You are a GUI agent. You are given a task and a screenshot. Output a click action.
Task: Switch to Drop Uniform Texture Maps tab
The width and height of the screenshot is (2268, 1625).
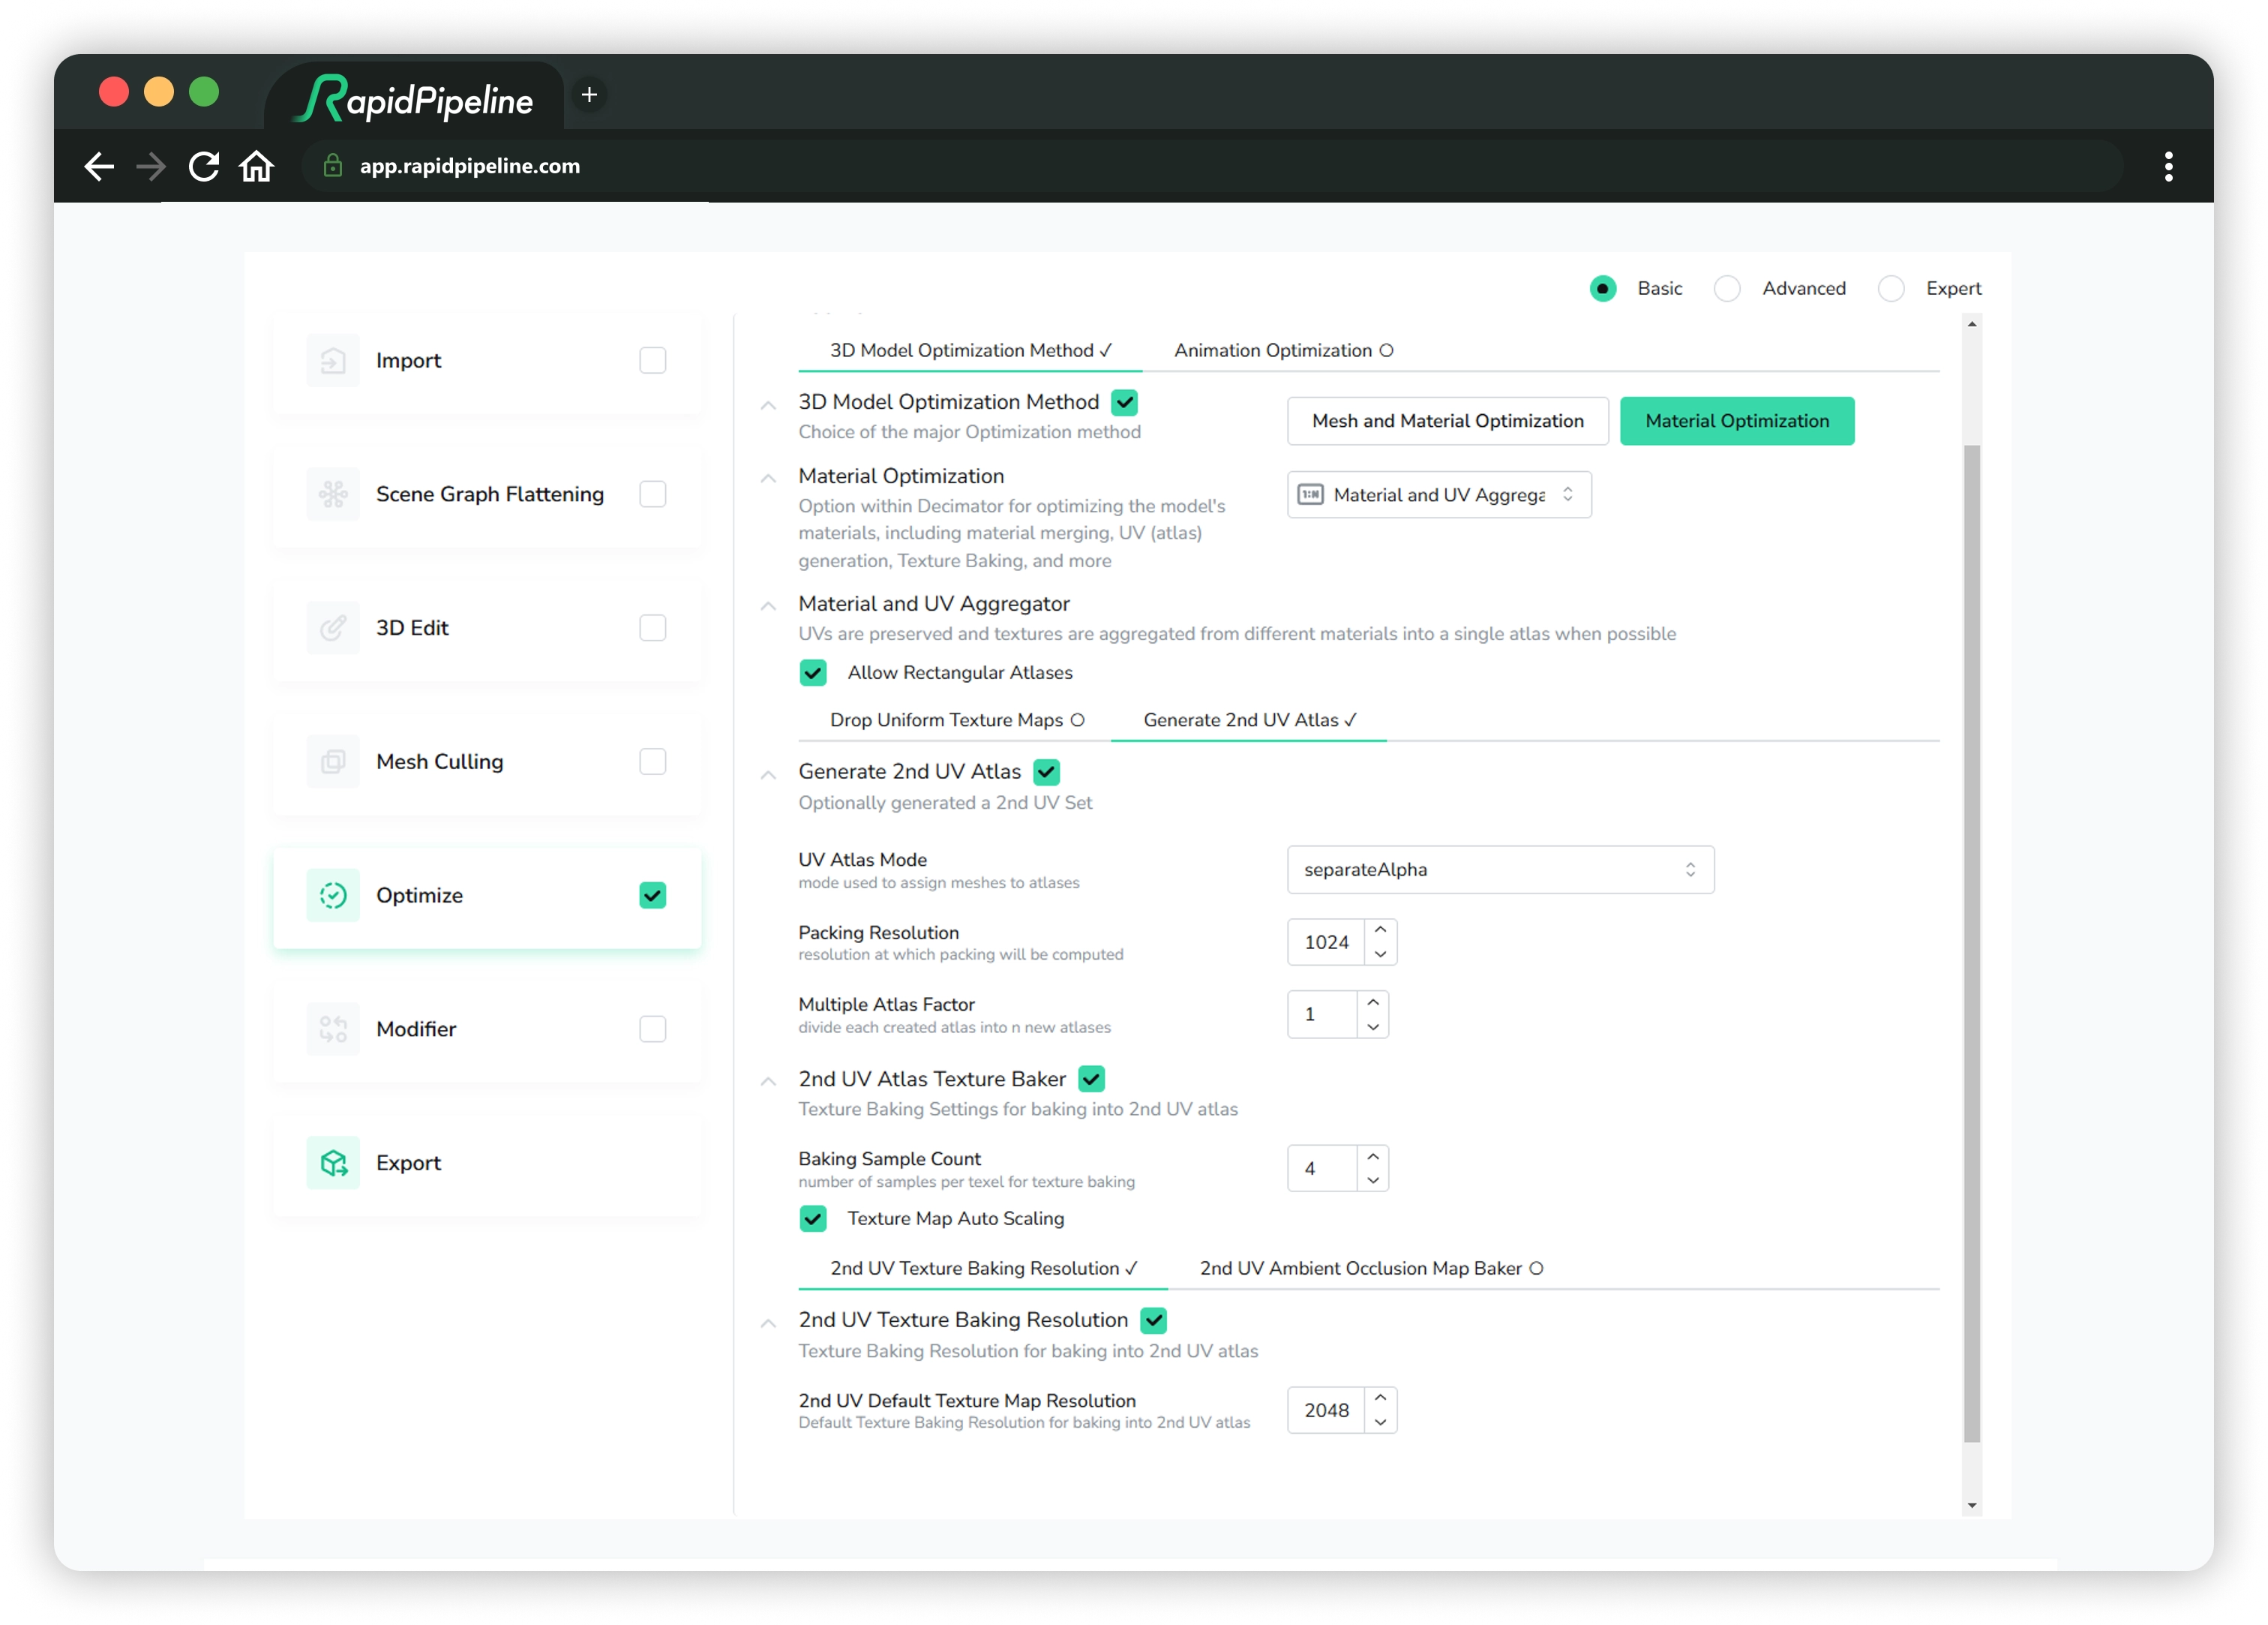(x=956, y=720)
